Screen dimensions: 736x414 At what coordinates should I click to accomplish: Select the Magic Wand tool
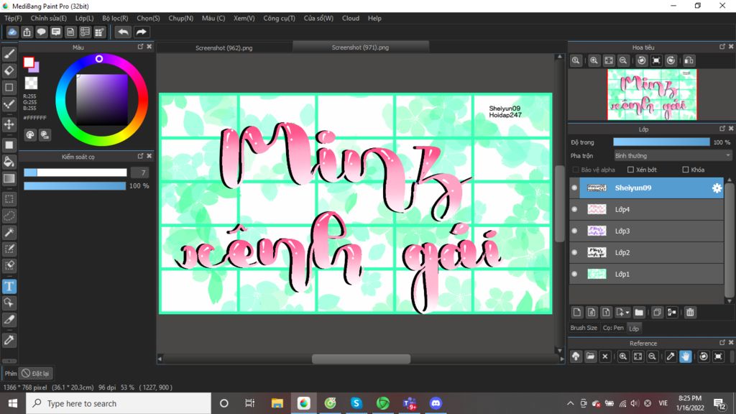tap(9, 232)
